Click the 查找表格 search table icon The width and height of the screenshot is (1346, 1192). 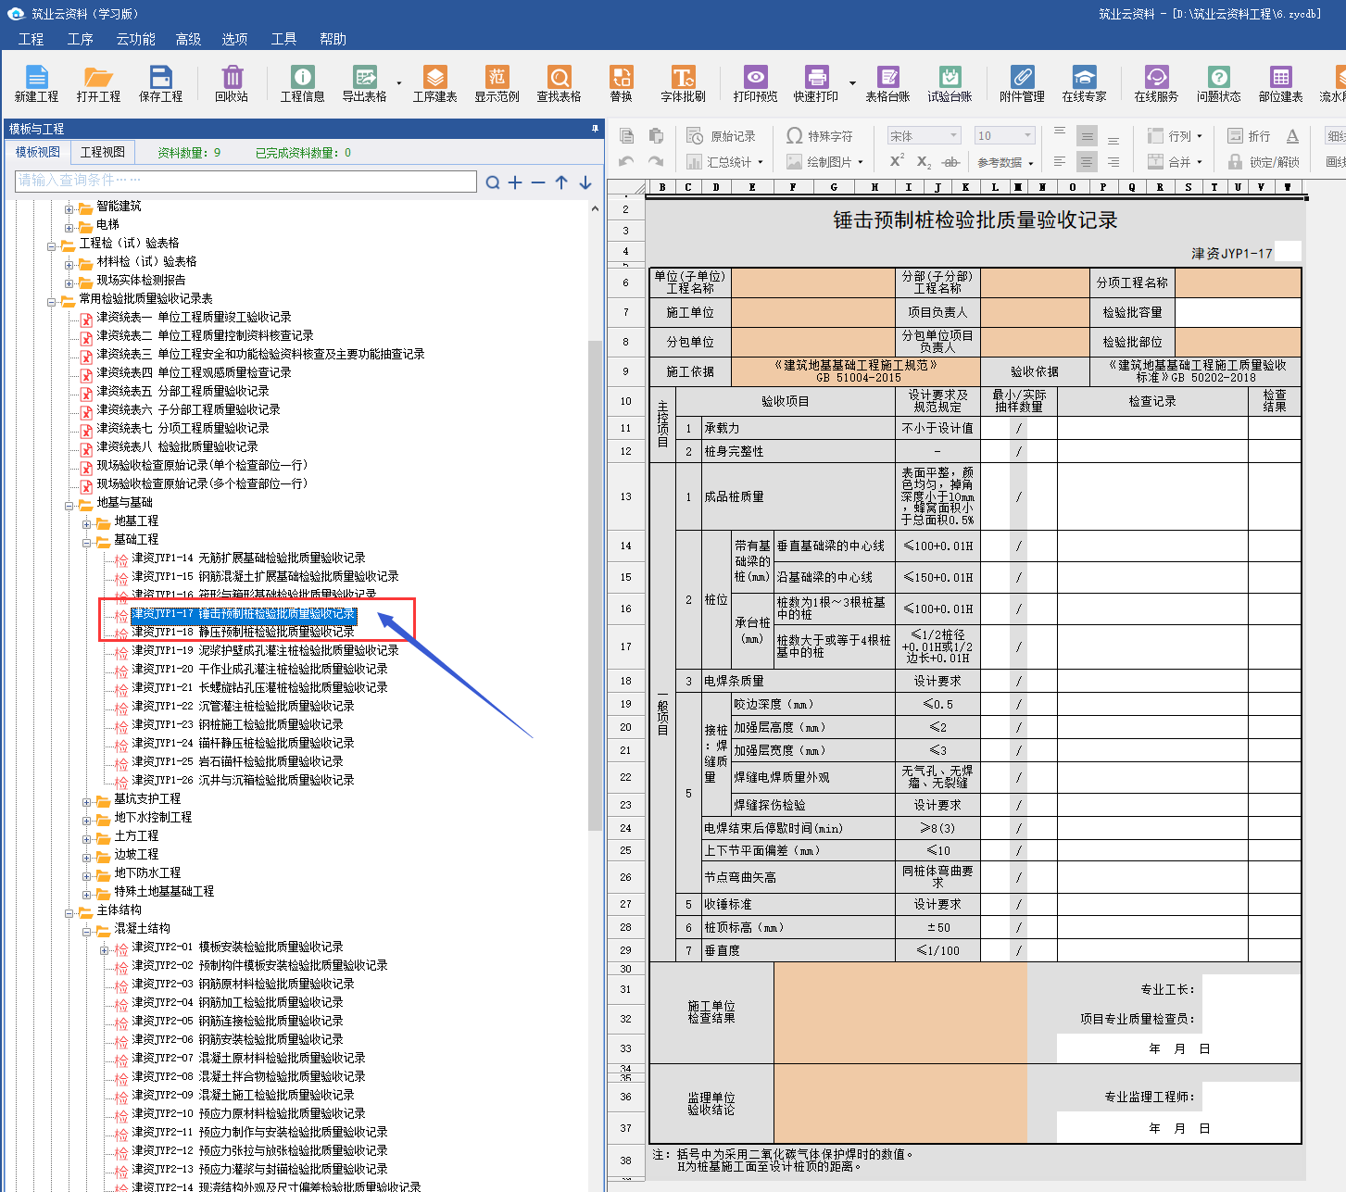pyautogui.click(x=560, y=83)
